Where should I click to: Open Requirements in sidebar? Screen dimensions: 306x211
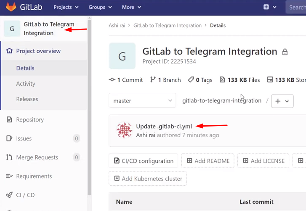click(34, 176)
